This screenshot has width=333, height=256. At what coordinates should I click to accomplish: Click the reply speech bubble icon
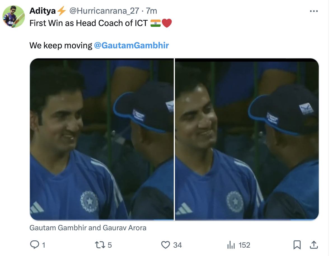[x=34, y=245]
